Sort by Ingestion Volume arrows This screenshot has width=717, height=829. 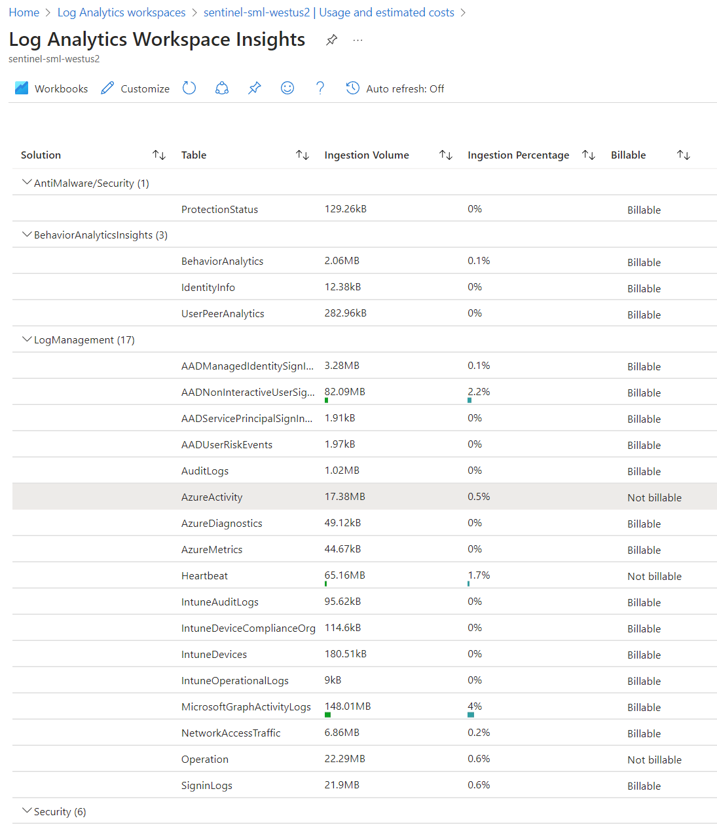[x=446, y=155]
